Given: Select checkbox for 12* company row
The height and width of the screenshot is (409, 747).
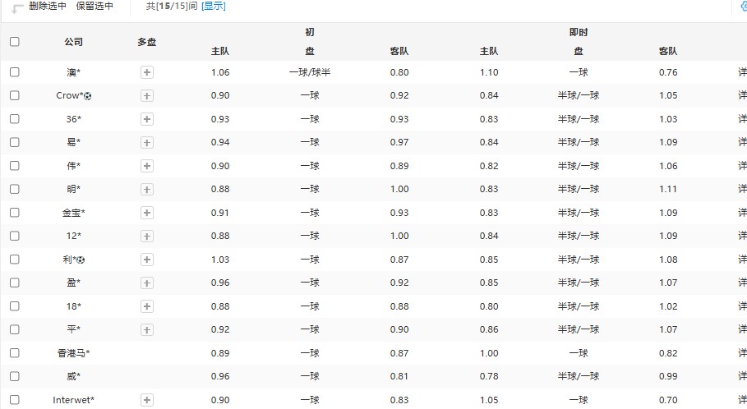Looking at the screenshot, I should (x=14, y=236).
